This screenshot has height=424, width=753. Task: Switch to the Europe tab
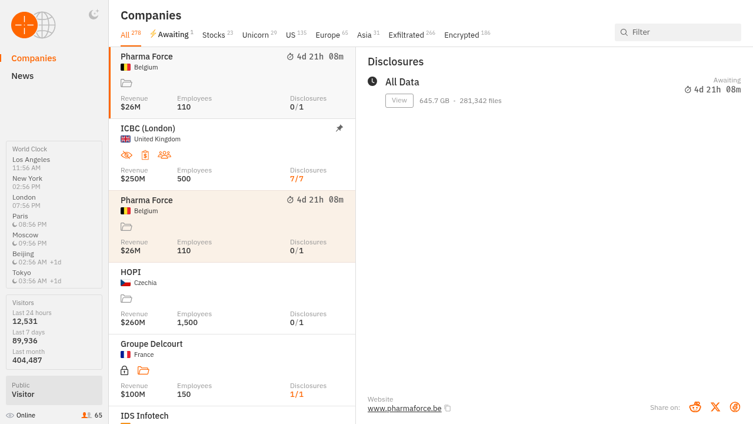tap(332, 35)
